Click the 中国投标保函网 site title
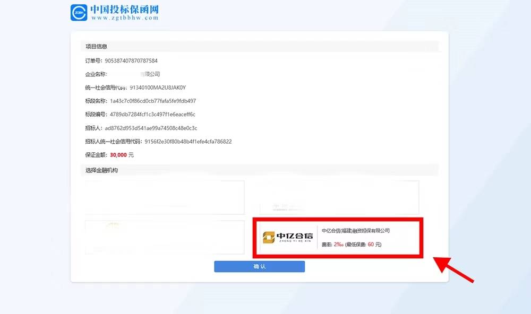The image size is (531, 314). point(124,10)
